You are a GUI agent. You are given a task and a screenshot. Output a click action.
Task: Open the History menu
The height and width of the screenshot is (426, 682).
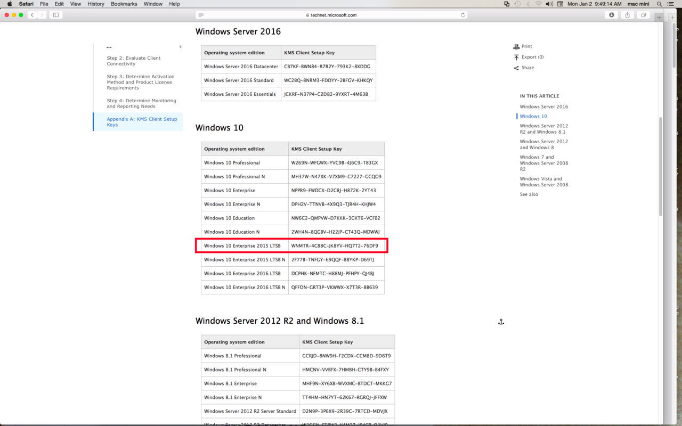(96, 4)
